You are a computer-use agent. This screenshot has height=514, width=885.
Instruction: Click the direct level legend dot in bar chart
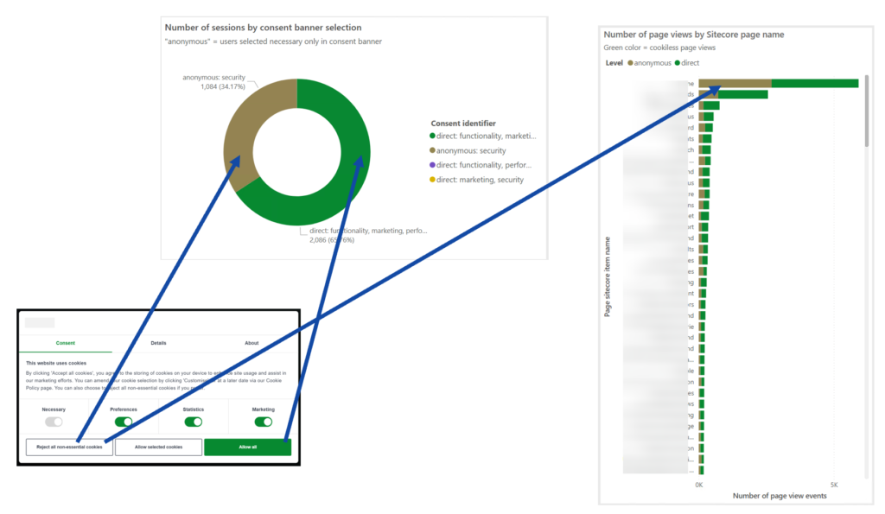pyautogui.click(x=678, y=63)
